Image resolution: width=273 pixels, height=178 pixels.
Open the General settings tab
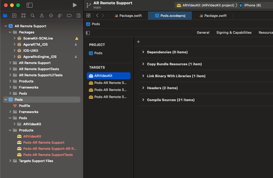(203, 32)
